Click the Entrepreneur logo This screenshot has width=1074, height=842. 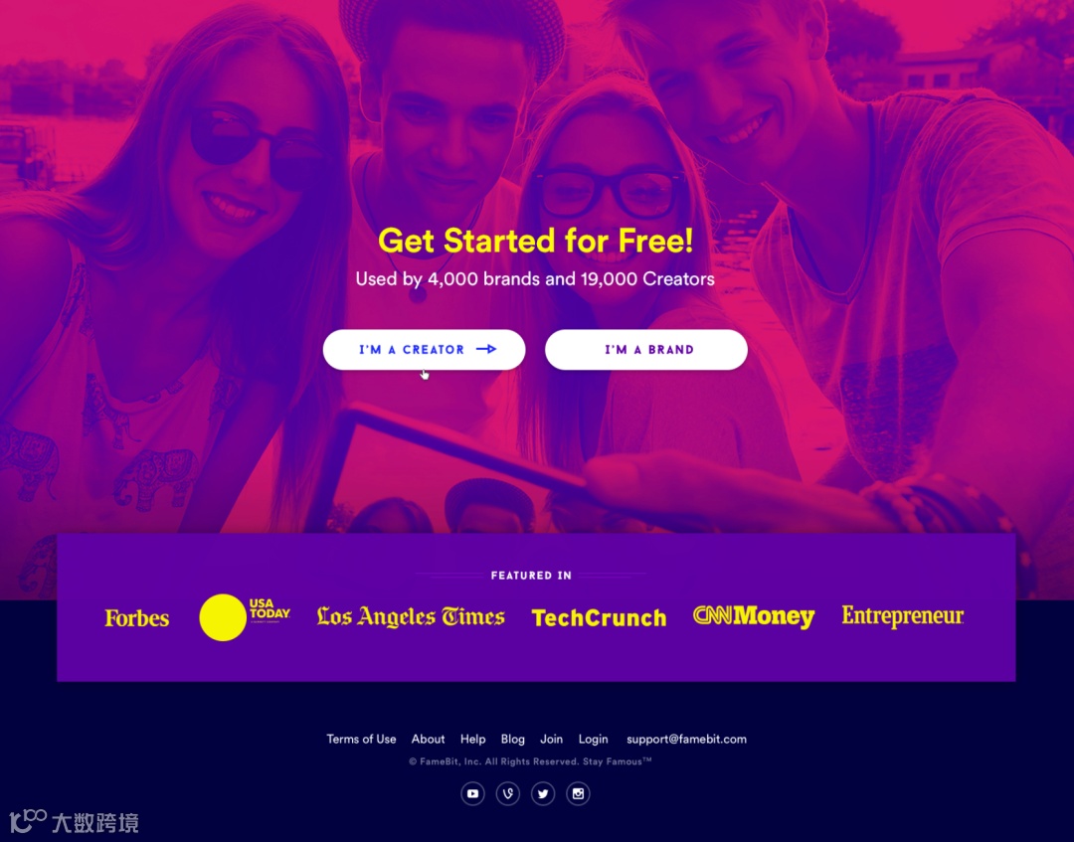pyautogui.click(x=903, y=616)
